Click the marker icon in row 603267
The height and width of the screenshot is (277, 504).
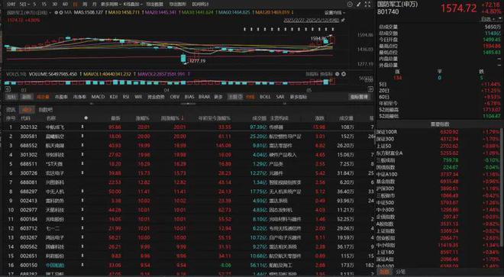(x=82, y=237)
